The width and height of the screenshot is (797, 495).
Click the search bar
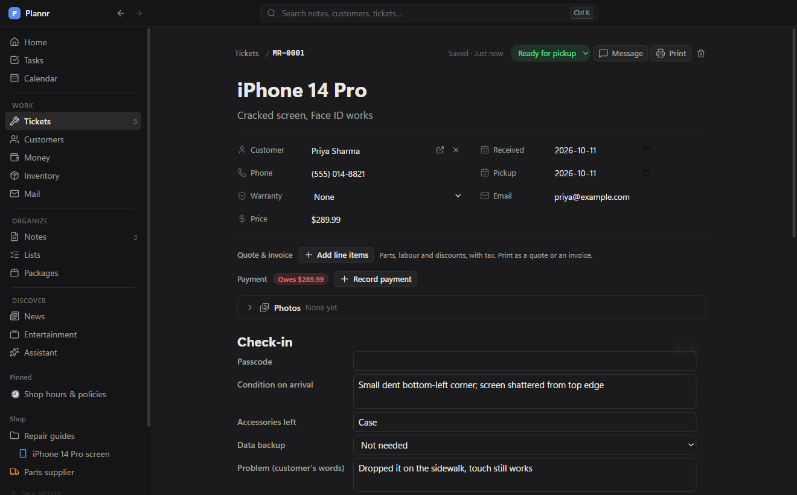pos(429,13)
